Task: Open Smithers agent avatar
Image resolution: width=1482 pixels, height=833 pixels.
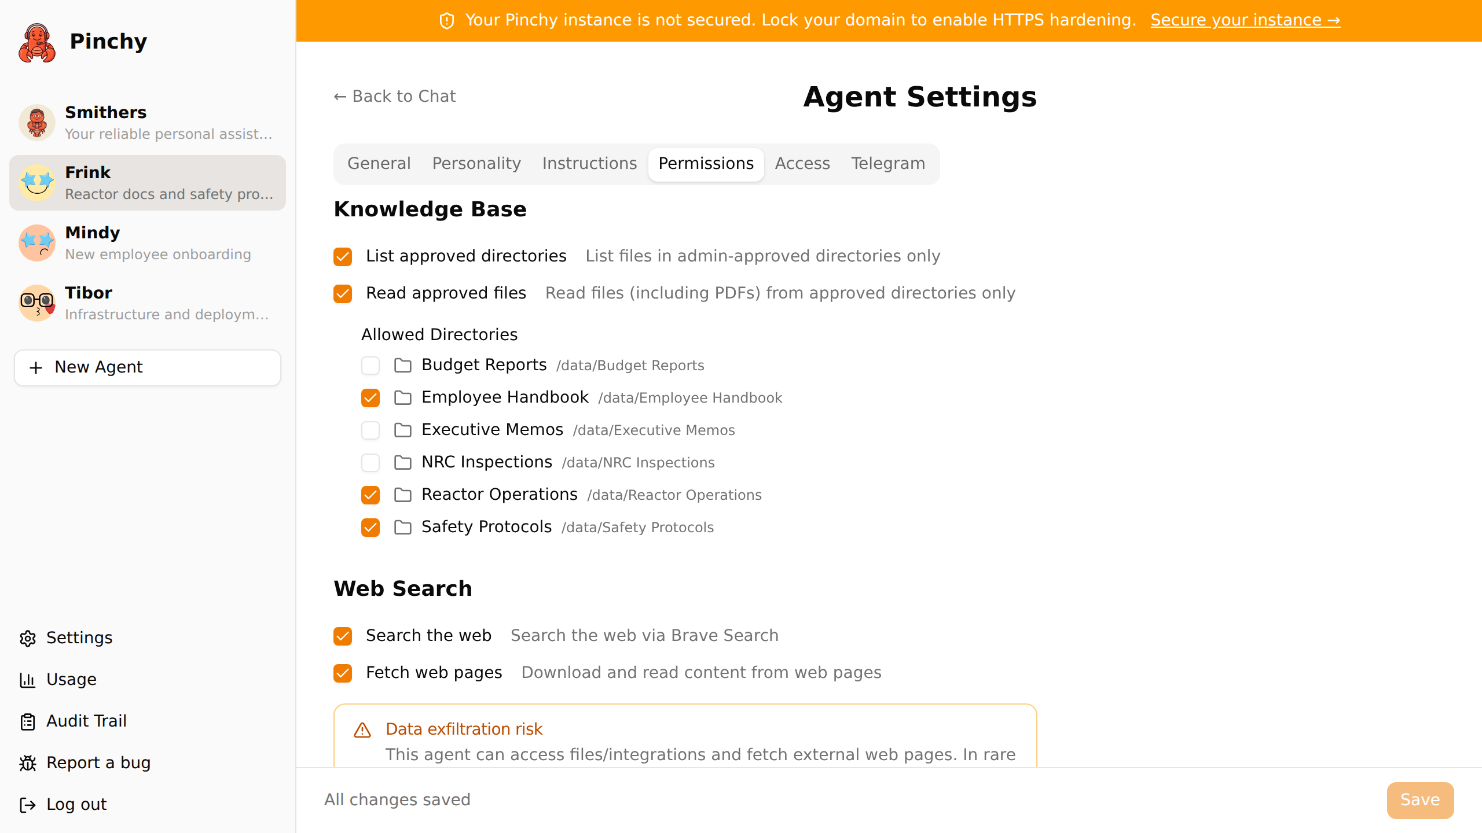Action: click(x=37, y=122)
